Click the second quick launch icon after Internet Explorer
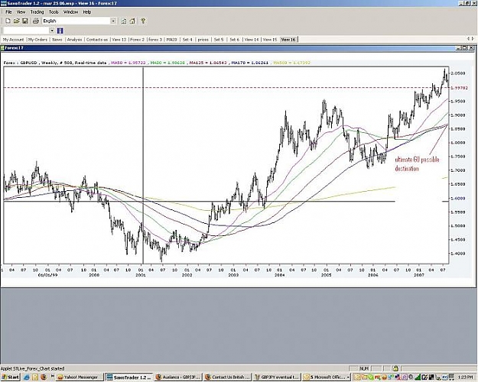This screenshot has height=382, width=478. [x=34, y=377]
